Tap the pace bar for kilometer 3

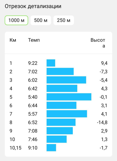point(66,80)
